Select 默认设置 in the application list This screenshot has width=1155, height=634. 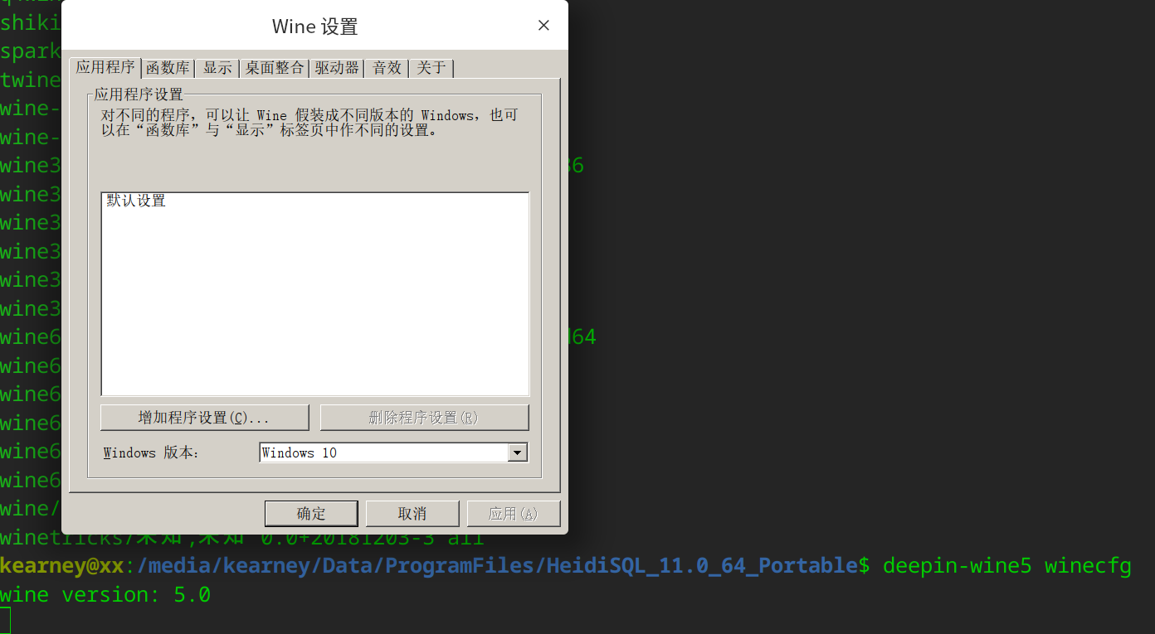(x=137, y=200)
